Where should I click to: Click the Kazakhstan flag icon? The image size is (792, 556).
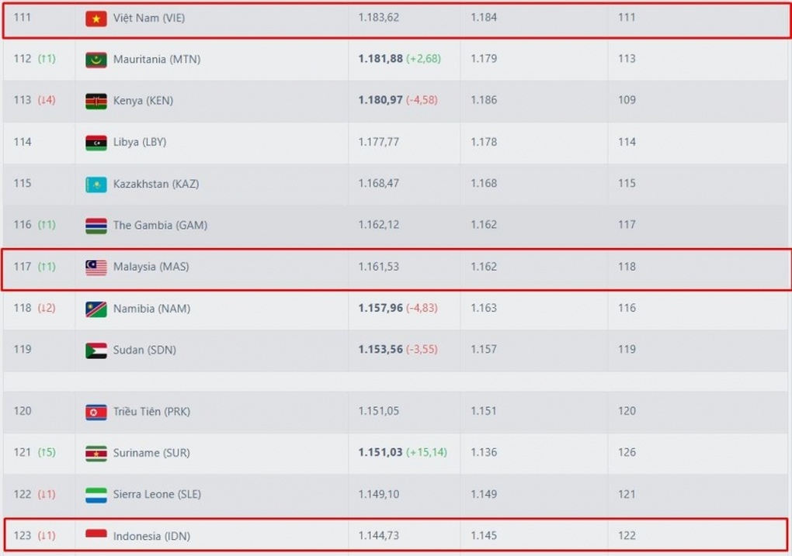(x=96, y=185)
